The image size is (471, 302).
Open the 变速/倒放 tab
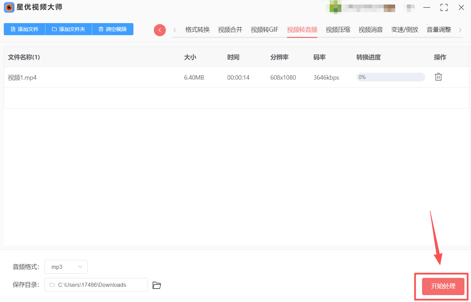click(x=404, y=30)
